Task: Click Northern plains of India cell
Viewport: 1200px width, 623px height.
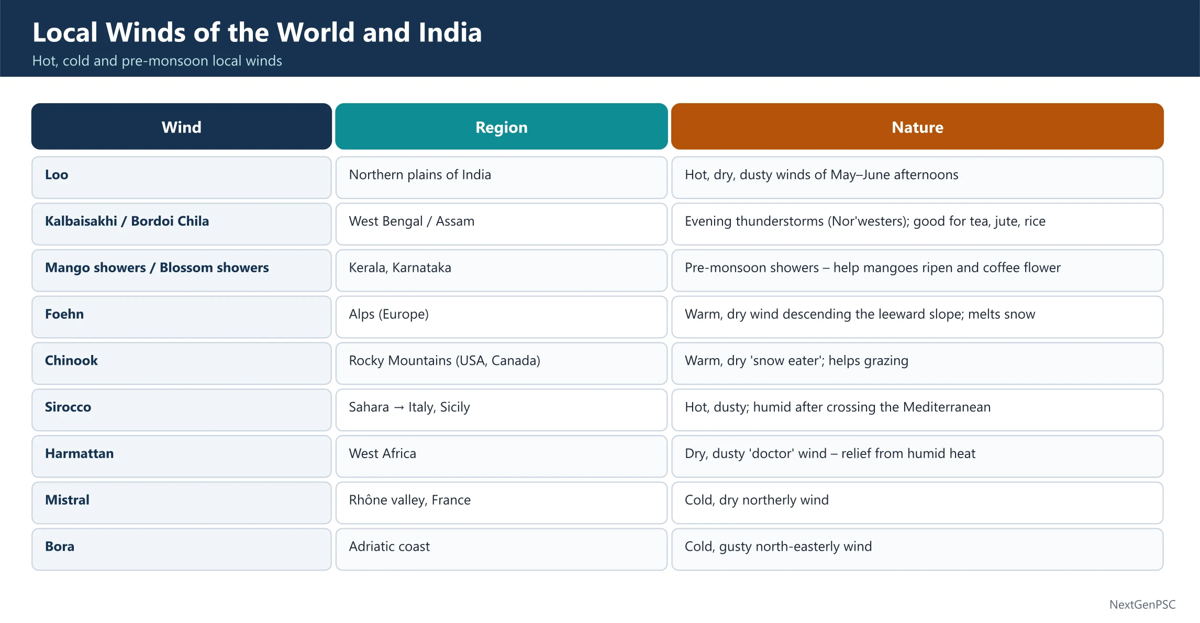Action: pyautogui.click(x=502, y=177)
